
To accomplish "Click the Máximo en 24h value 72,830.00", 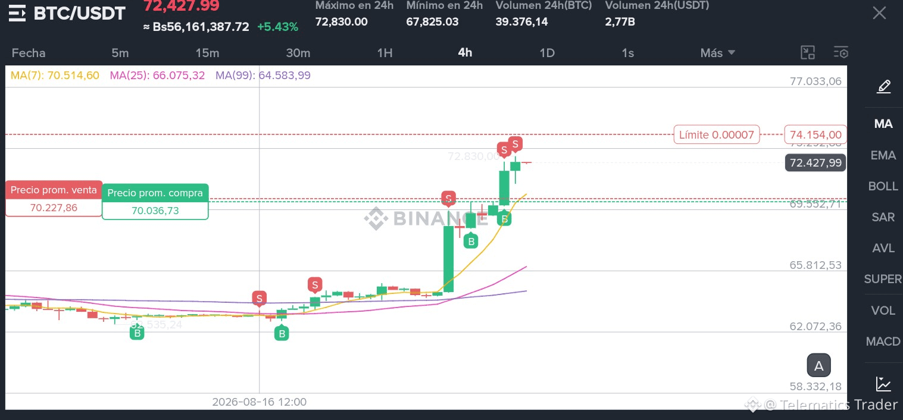I will coord(341,22).
